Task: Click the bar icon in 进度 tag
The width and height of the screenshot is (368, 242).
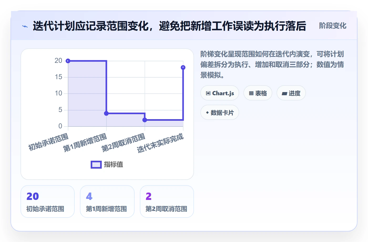Action: [284, 93]
